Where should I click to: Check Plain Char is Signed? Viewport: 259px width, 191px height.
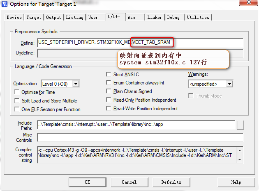pos(109,91)
